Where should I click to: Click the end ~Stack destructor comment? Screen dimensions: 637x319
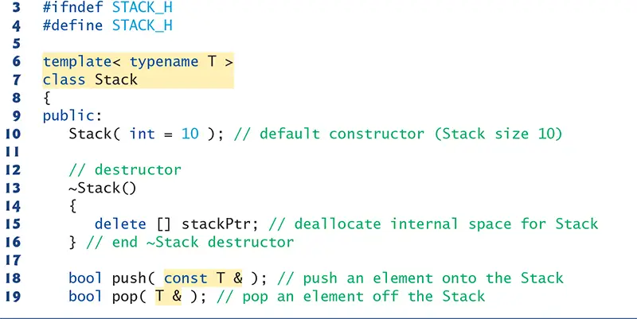coord(190,243)
